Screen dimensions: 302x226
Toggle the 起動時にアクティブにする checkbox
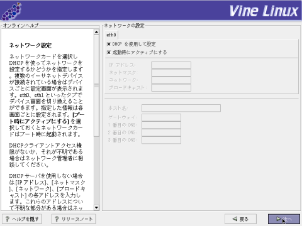[x=109, y=52]
